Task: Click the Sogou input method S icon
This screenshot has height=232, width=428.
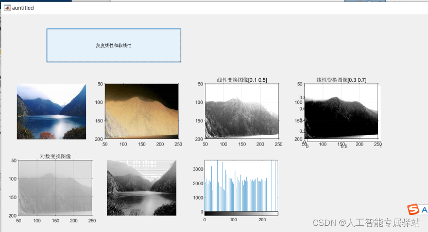Action: coord(413,209)
